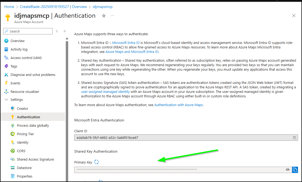Image resolution: width=302 pixels, height=182 pixels.
Task: Expand or collapse all sidebar groups
Action: tap(57, 31)
